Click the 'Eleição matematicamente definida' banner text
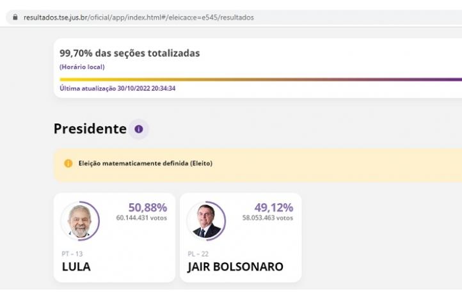 (145, 163)
